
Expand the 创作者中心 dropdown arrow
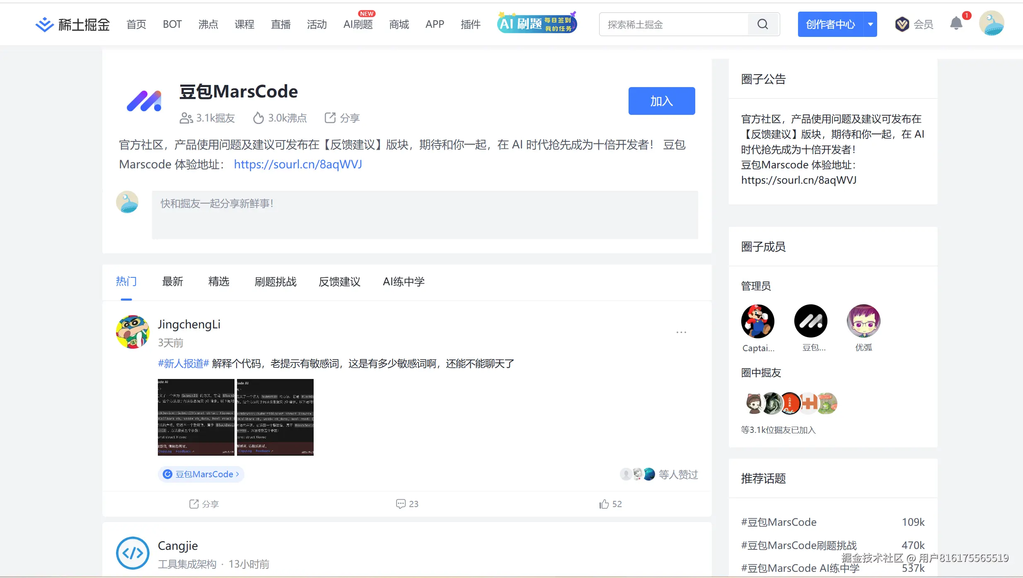point(871,24)
